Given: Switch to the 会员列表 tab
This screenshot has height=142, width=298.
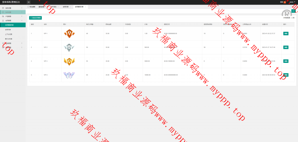Looking at the screenshot, I should [65, 6].
